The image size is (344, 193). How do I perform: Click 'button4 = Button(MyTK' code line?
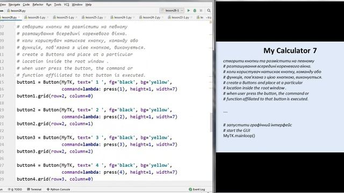pos(95,165)
